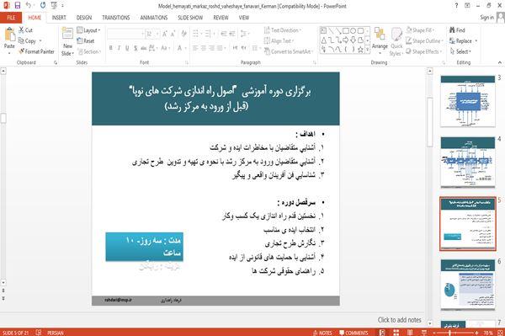
Task: Click the font name input box
Action: [125, 34]
